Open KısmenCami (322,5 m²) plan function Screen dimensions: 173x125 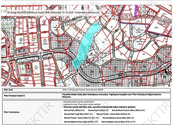point(98,110)
